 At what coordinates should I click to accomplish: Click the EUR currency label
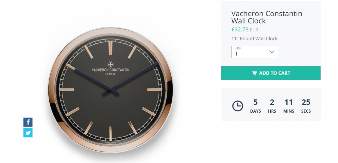pos(254,30)
